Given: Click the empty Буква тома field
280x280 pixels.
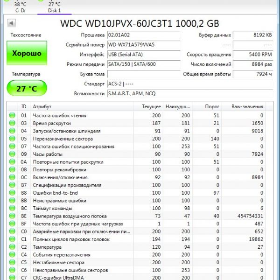Looking at the screenshot, I should pos(144,74).
